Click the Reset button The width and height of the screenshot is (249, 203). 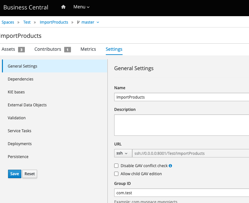tap(30, 174)
